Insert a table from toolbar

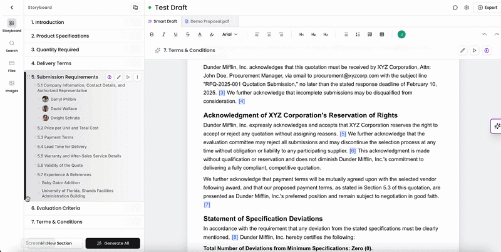381,34
